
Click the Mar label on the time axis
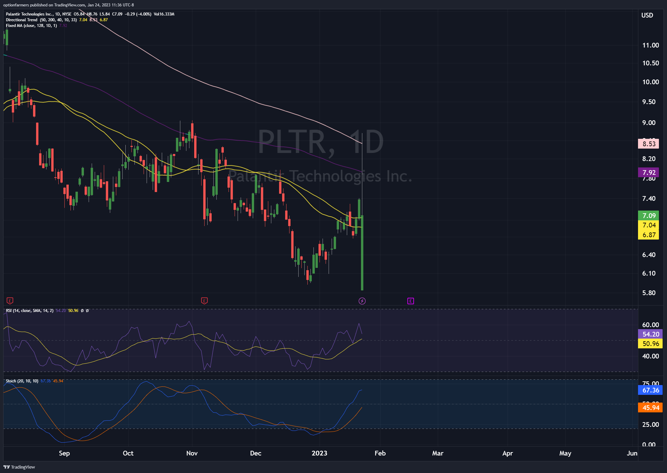(437, 453)
